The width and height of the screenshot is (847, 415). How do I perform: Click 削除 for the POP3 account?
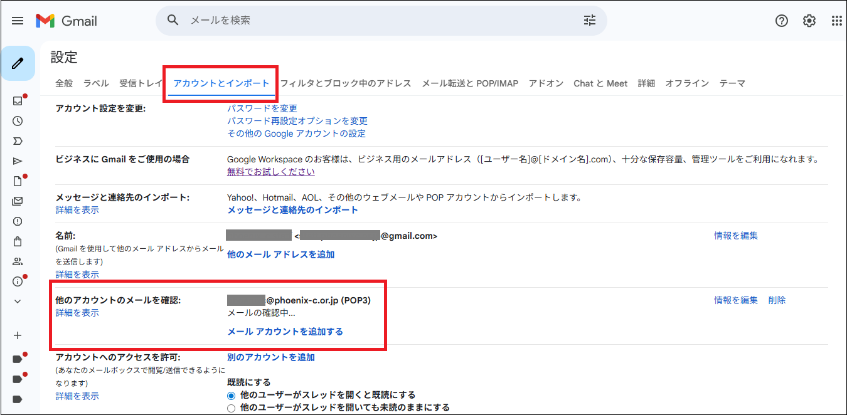click(777, 300)
